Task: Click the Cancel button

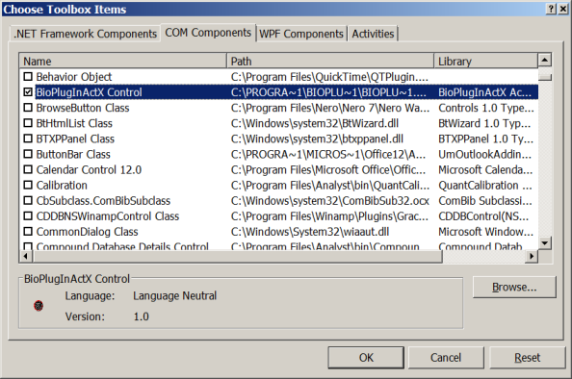Action: (x=446, y=358)
